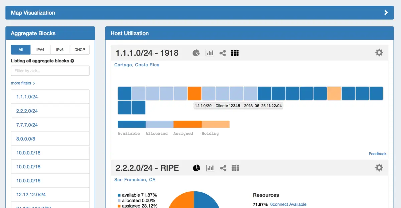Switch 2.2.2.0/24 to grid view
Viewport: 401px width, 208px height.
pyautogui.click(x=235, y=168)
